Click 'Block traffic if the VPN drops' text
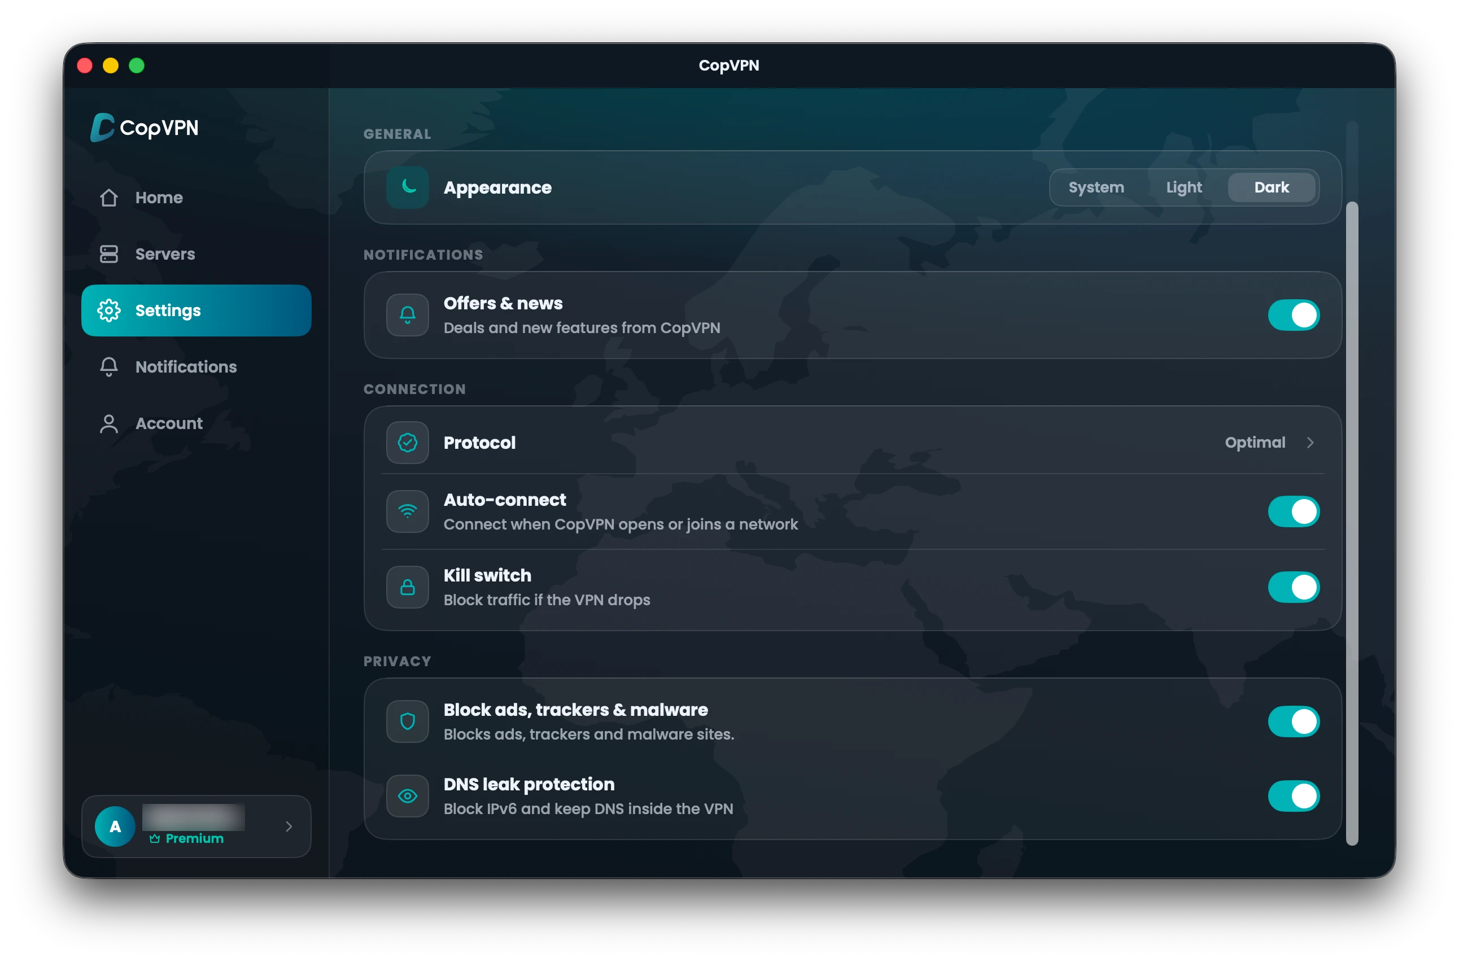Image resolution: width=1459 pixels, height=962 pixels. pyautogui.click(x=547, y=600)
